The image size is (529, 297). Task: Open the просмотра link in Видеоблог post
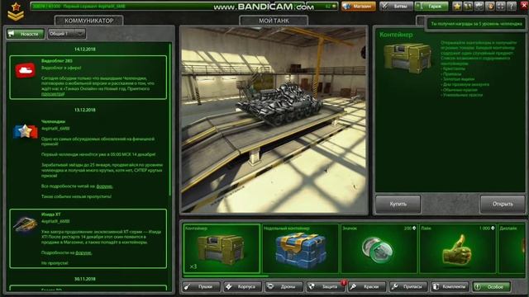click(53, 94)
